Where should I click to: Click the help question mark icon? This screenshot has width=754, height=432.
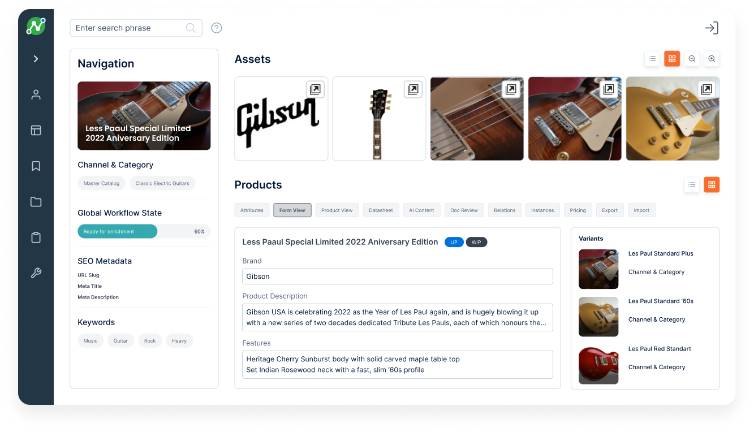click(216, 28)
